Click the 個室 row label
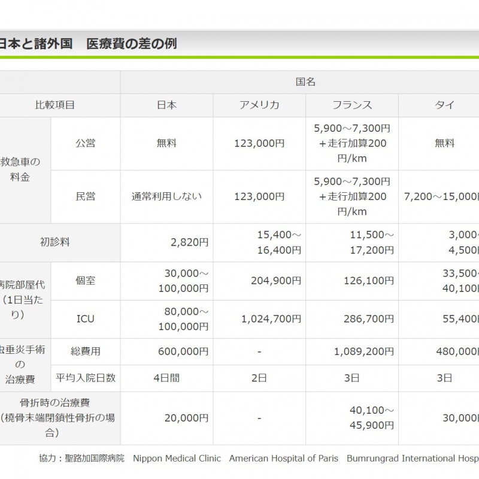Image resolution: width=479 pixels, height=479 pixels. coord(85,281)
